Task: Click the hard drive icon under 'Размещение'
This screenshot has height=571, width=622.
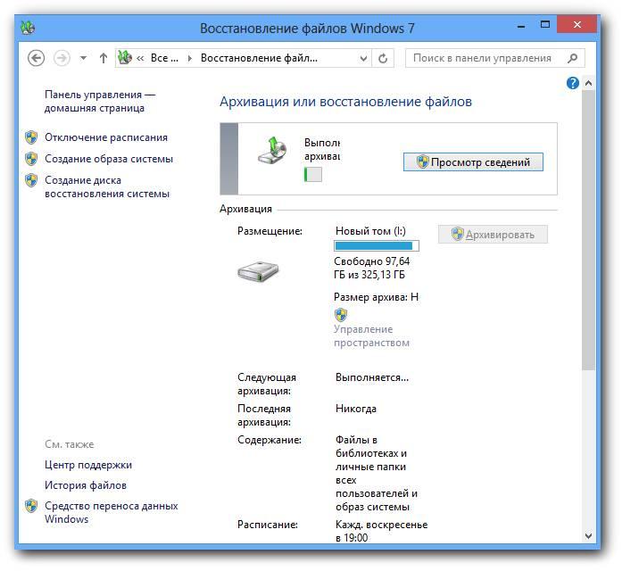Action: click(x=258, y=271)
